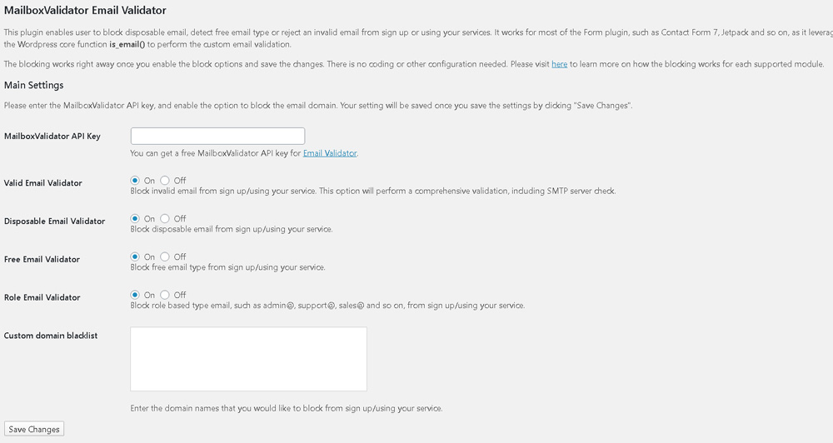Select On for Valid Email Validator

[x=135, y=181]
